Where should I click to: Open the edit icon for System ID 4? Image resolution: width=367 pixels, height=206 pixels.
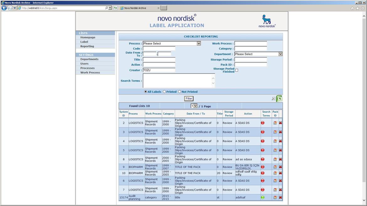[x=275, y=141]
